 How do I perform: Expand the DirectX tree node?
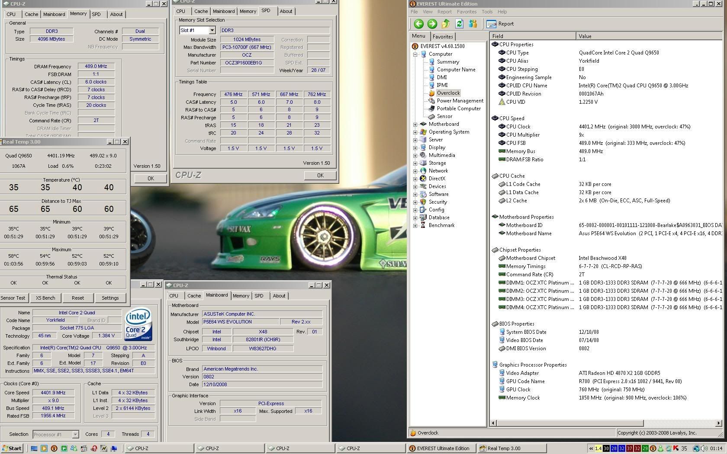[x=415, y=179]
